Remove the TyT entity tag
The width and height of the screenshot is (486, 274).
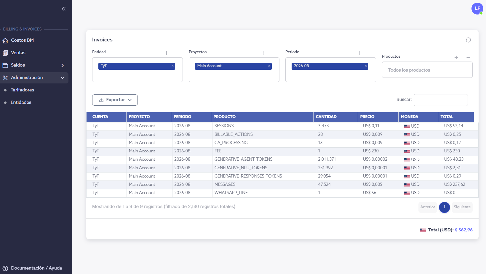tap(172, 66)
